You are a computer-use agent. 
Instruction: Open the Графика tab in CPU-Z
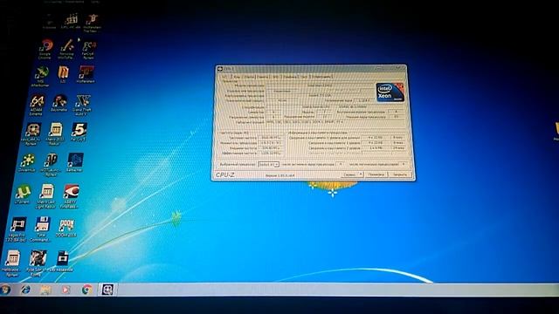(290, 77)
